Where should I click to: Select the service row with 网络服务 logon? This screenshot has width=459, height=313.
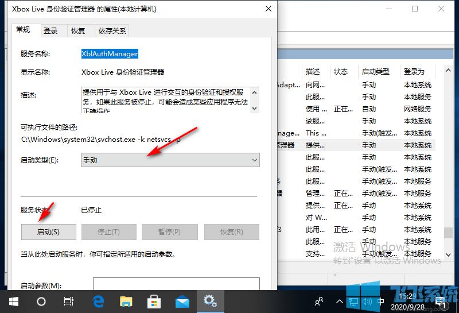(356, 109)
